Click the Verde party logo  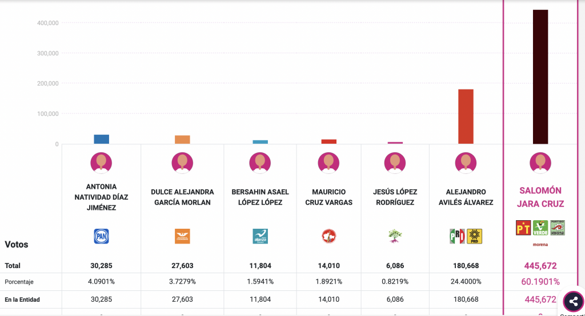coord(540,228)
